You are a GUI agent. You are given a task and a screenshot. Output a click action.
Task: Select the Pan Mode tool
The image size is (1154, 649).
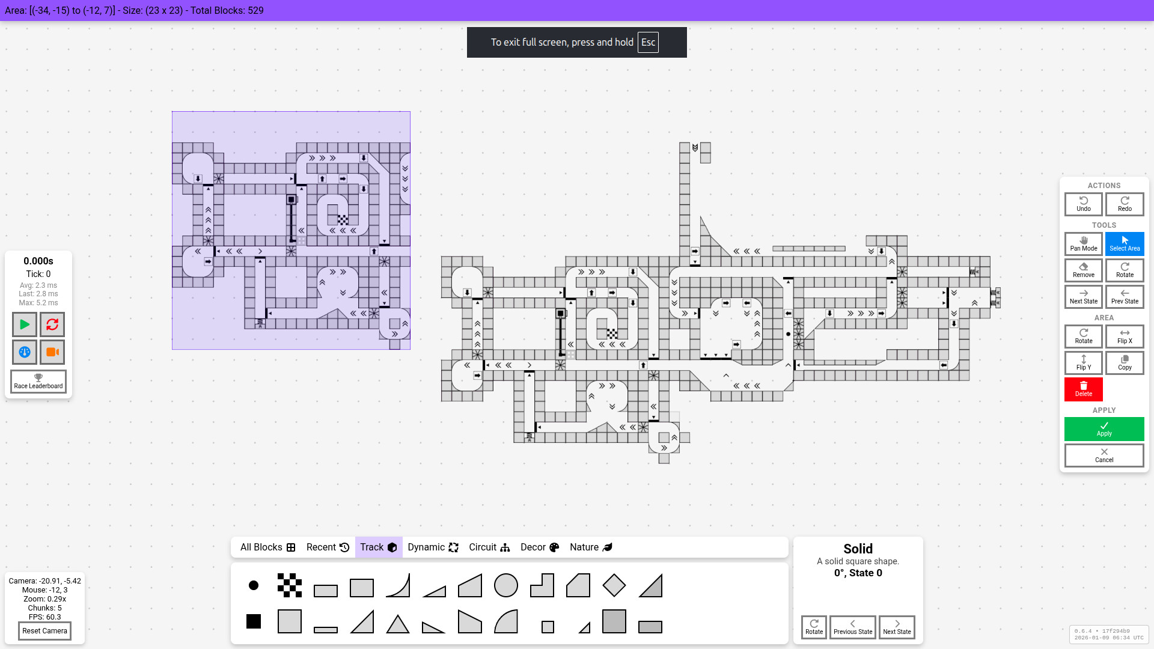(1083, 243)
